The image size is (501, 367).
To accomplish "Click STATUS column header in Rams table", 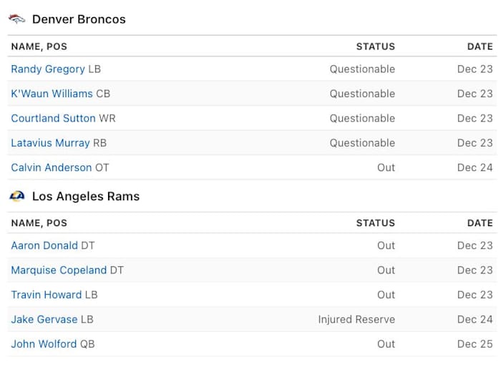I will point(375,223).
